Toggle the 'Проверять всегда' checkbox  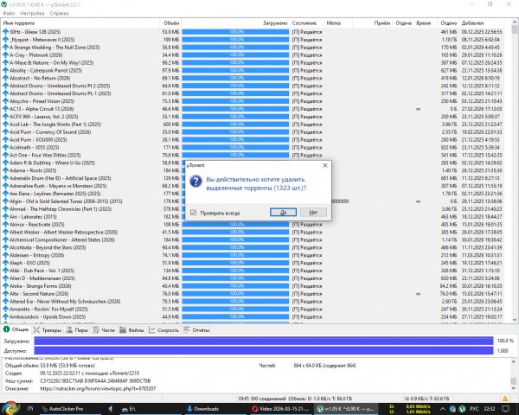click(x=193, y=212)
